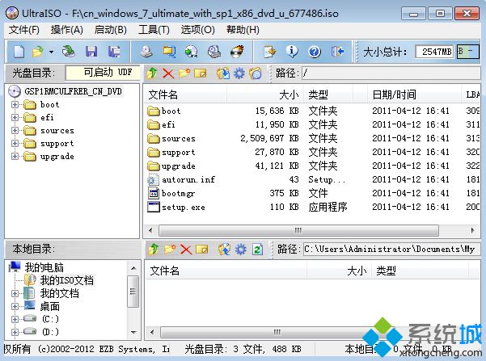Click the Convert image icon with monitor
Screen dimensions: 486x361
[x=169, y=52]
